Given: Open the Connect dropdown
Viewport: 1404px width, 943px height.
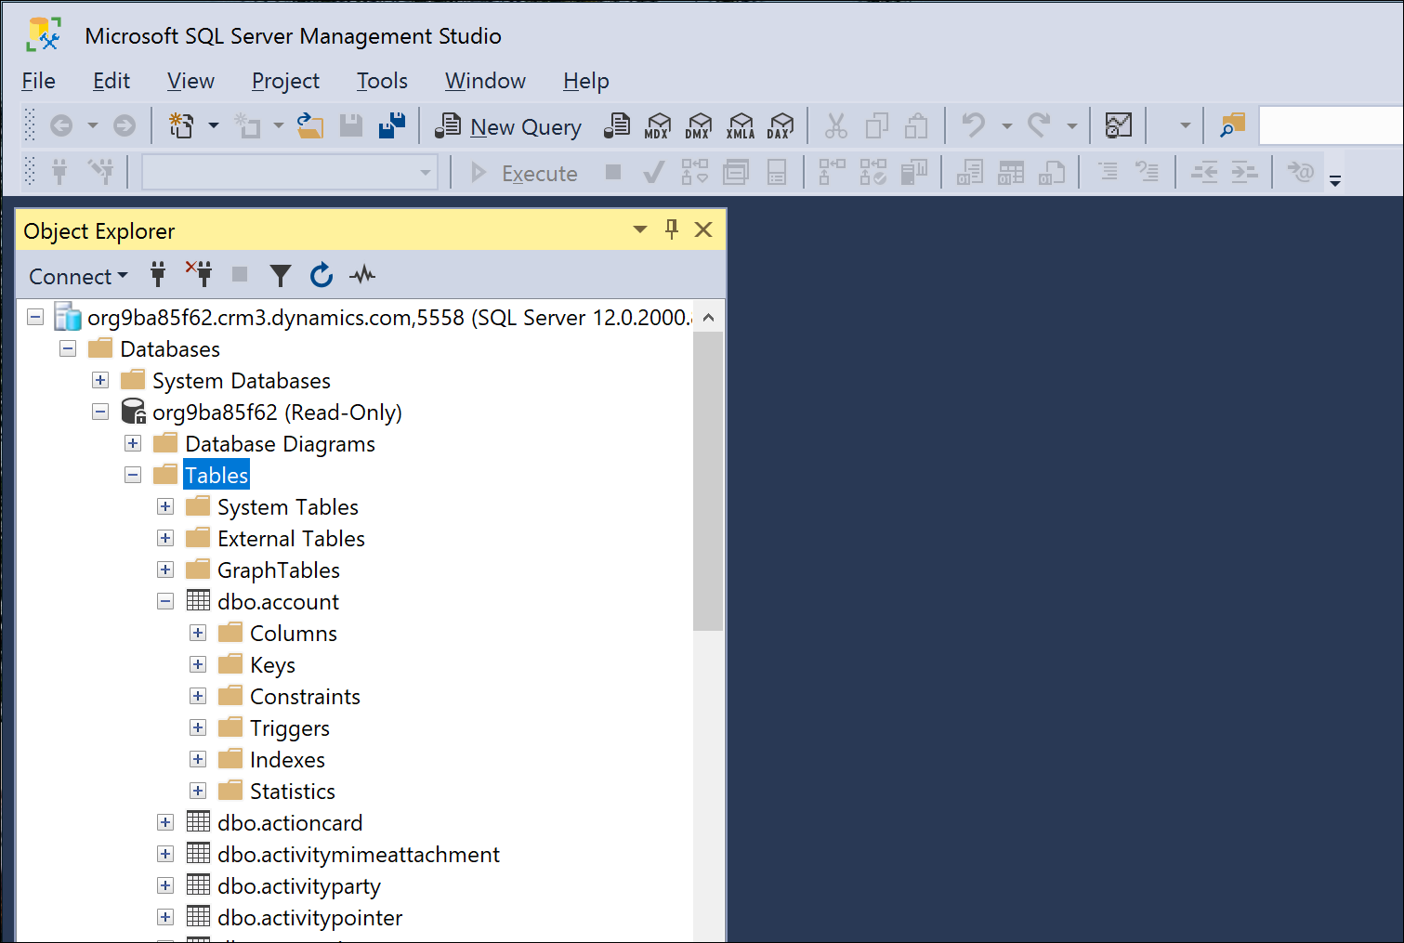Looking at the screenshot, I should pos(78,277).
